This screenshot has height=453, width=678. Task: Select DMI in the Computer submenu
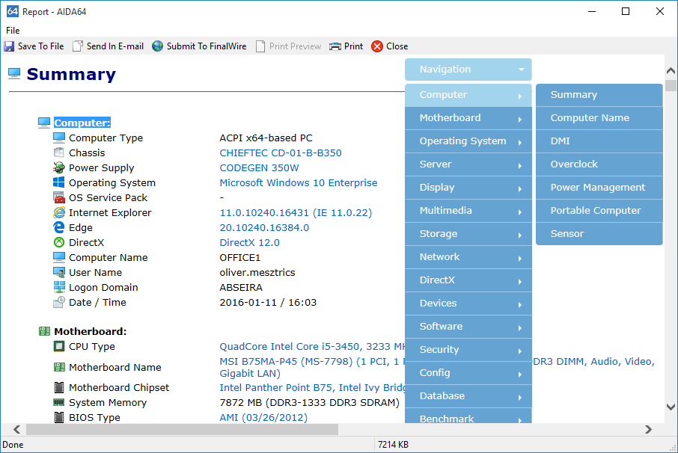click(x=599, y=141)
